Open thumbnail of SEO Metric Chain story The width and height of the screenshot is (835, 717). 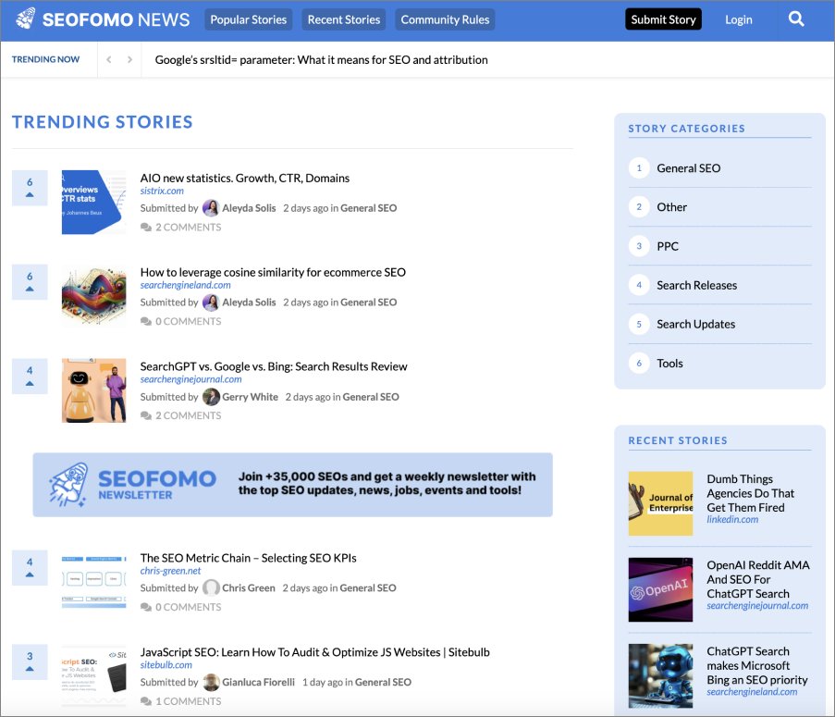pos(93,582)
